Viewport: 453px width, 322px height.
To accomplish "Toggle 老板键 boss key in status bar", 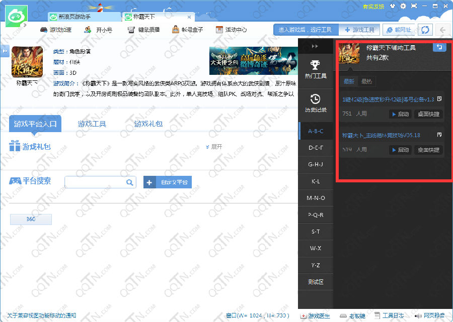I will coord(353,316).
